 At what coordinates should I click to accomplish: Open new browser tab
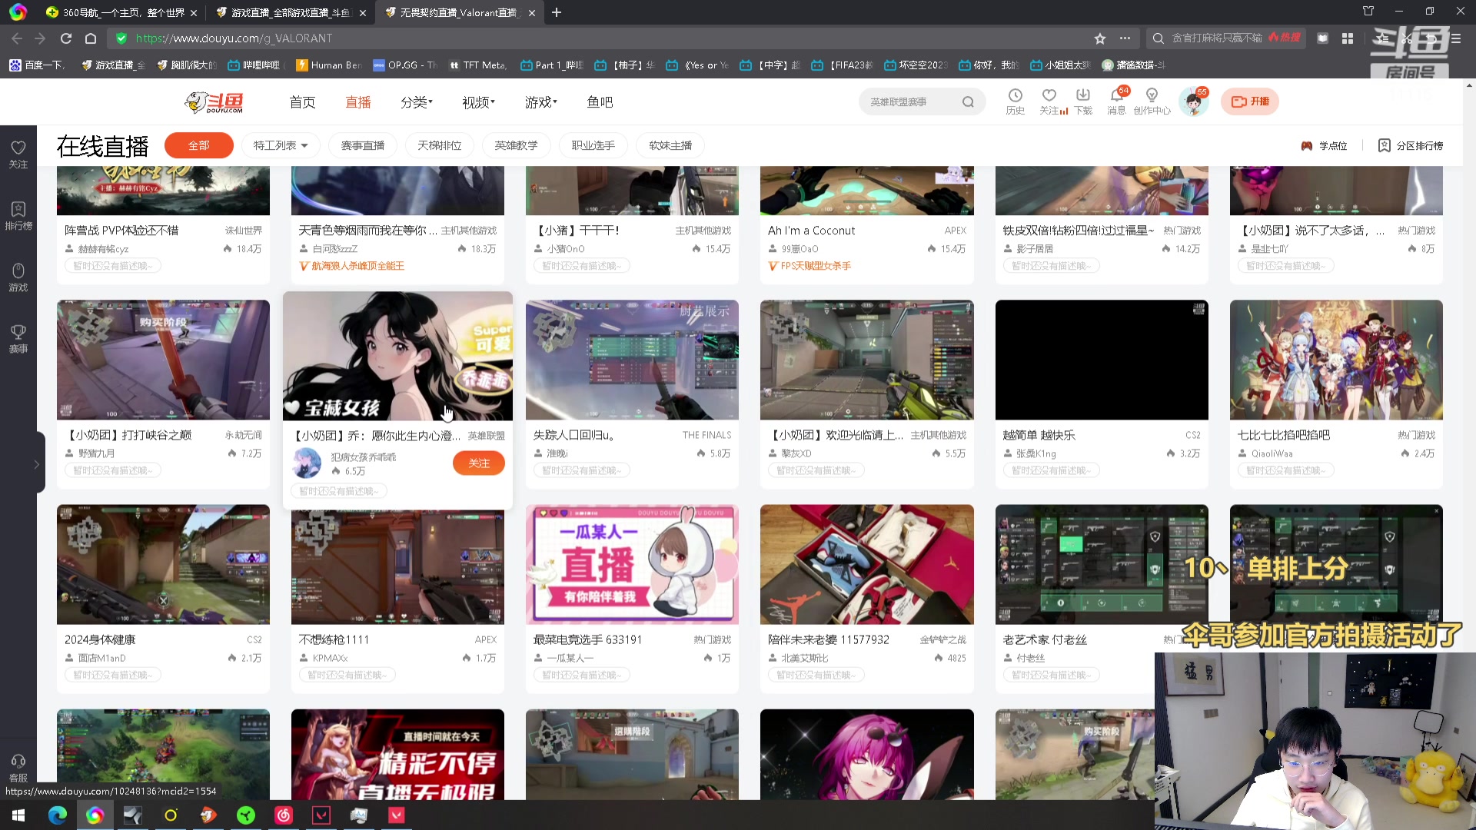coord(557,12)
